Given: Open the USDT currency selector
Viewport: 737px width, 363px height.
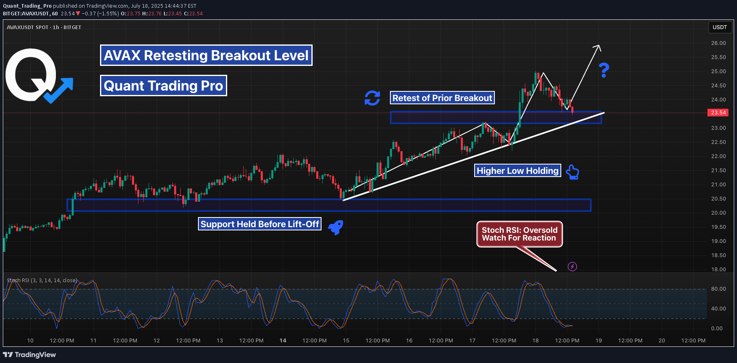Looking at the screenshot, I should click(720, 27).
